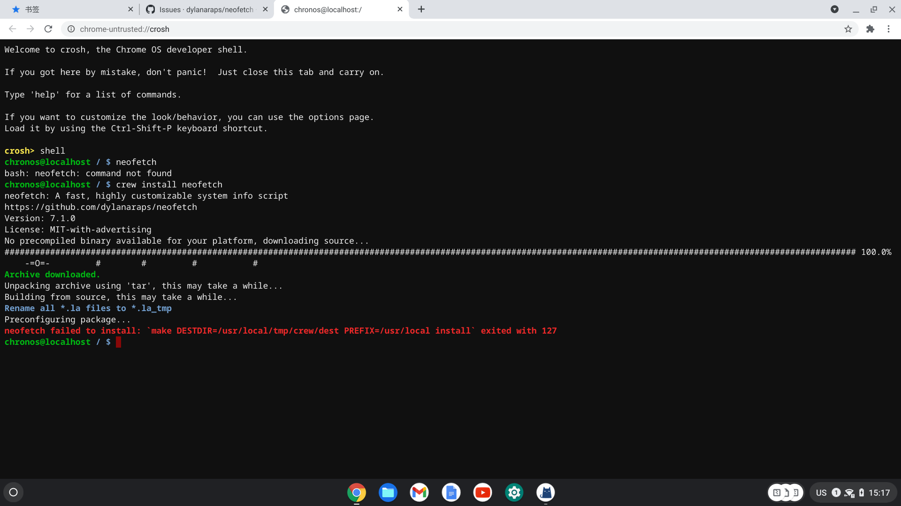Click the US input method indicator
Viewport: 901px width, 506px height.
point(821,493)
